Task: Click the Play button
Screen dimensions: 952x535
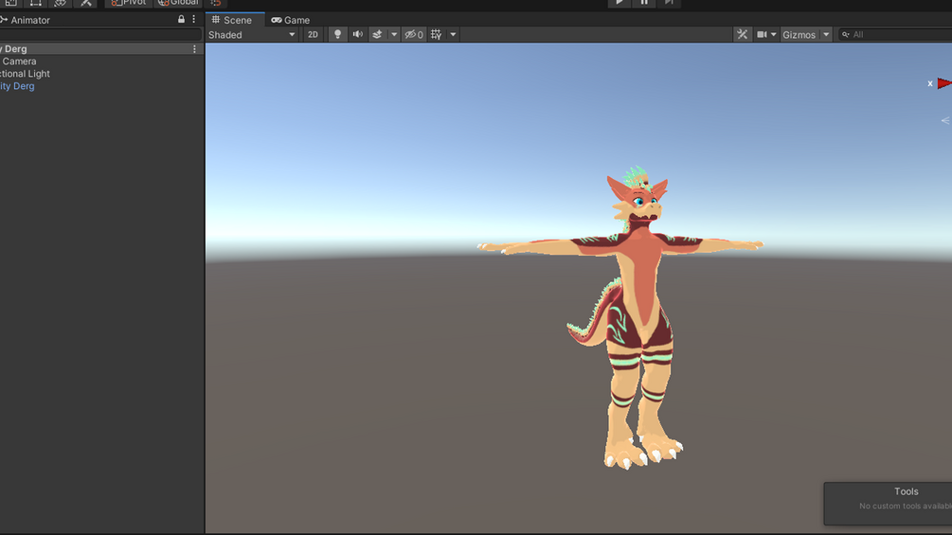Action: coord(619,3)
